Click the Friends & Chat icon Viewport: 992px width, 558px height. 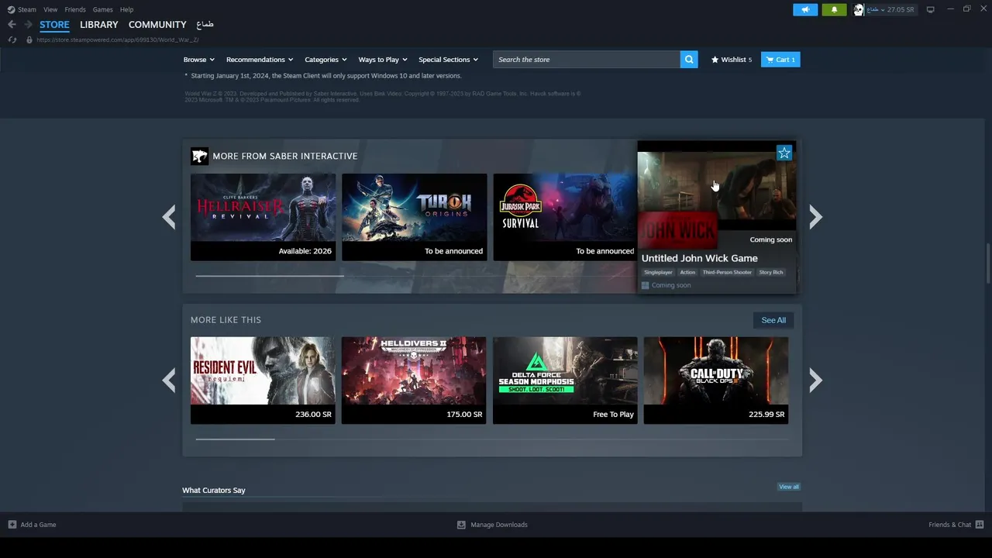pos(980,525)
